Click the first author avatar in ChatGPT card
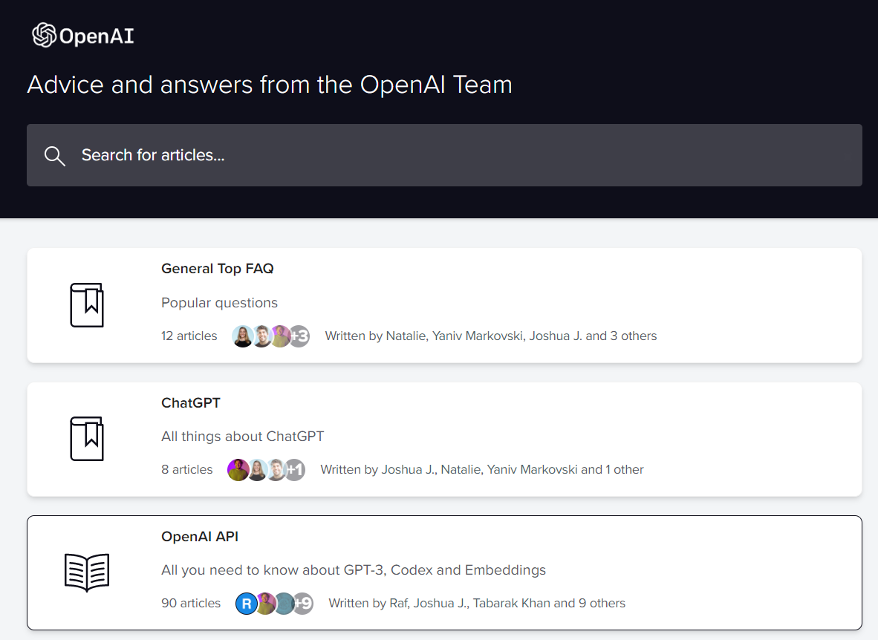Viewport: 878px width, 640px height. 238,470
